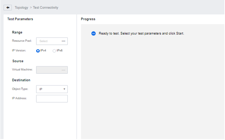Open the Resource Pool selector ellipsis
Image resolution: width=225 pixels, height=140 pixels.
pyautogui.click(x=63, y=41)
